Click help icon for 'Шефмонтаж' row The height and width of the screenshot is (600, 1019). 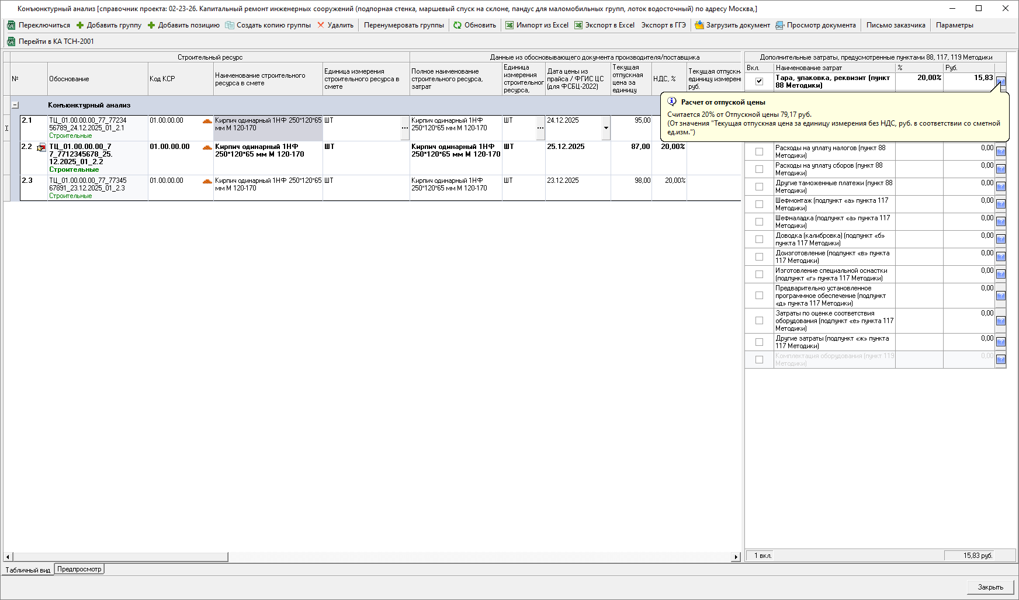click(1000, 204)
